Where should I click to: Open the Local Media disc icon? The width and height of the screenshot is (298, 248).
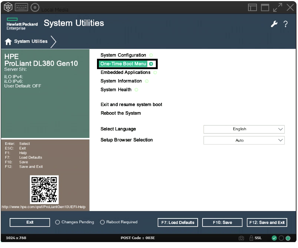click(34, 7)
